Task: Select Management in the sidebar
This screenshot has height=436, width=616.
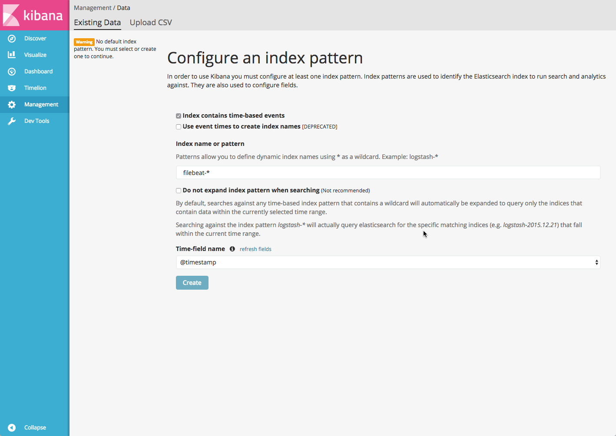Action: (x=41, y=105)
